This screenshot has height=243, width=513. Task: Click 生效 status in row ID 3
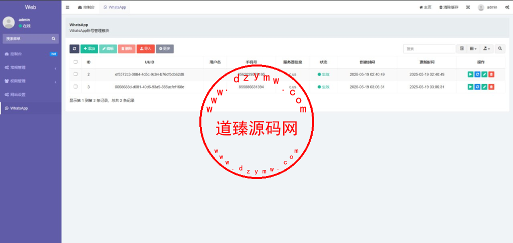324,87
